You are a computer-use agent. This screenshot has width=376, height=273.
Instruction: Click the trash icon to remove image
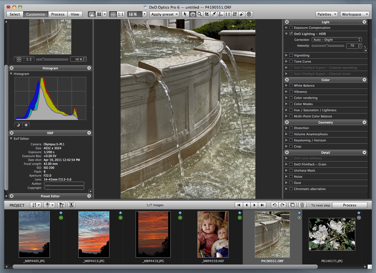302,205
